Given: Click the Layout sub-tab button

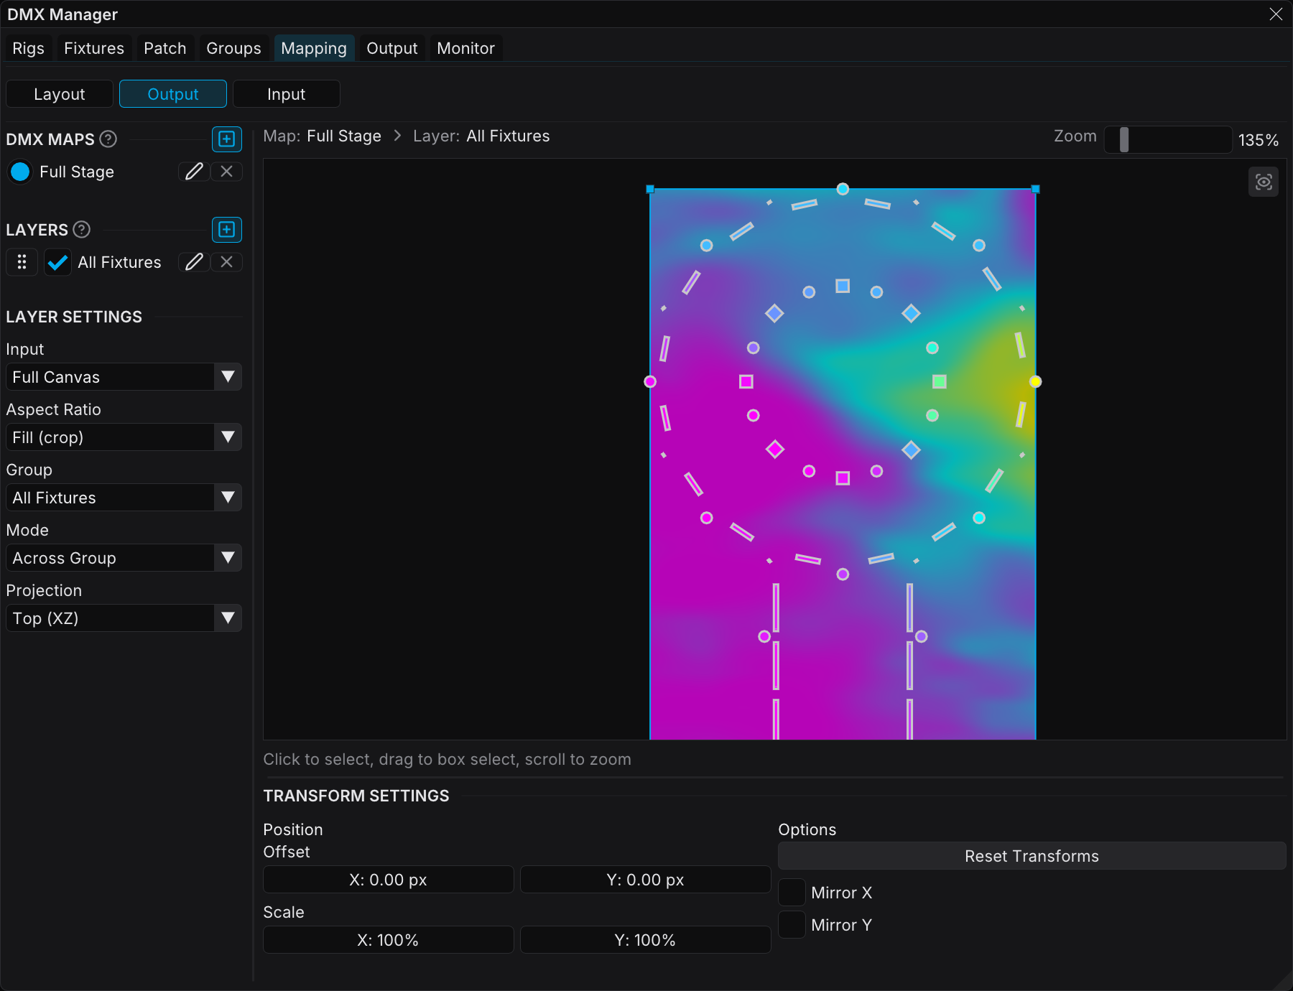Looking at the screenshot, I should (60, 94).
